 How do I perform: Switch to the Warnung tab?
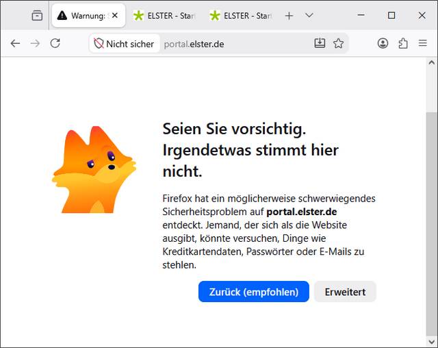click(88, 16)
